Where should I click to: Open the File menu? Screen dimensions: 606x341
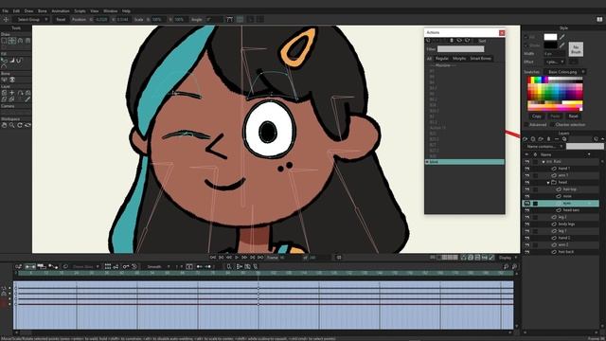coord(5,10)
